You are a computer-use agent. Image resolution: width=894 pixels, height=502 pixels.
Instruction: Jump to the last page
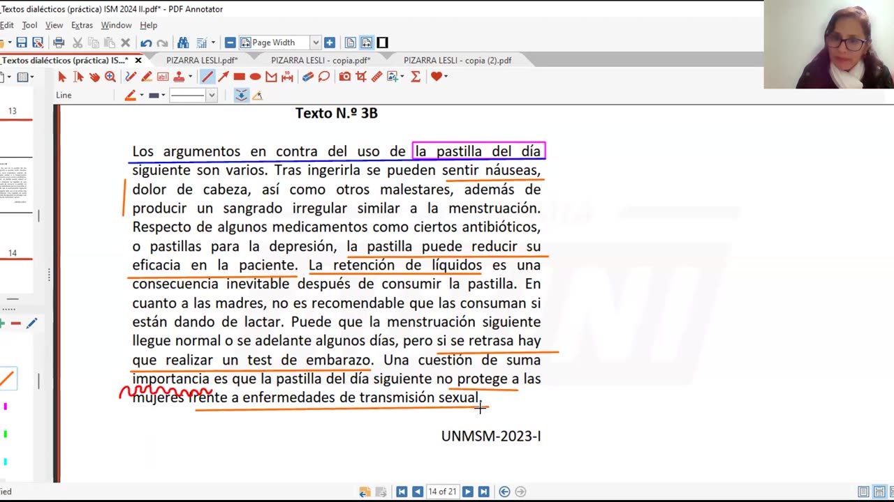483,492
